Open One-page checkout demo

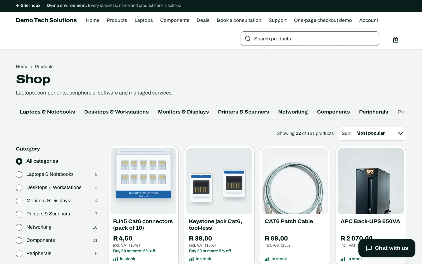click(323, 20)
